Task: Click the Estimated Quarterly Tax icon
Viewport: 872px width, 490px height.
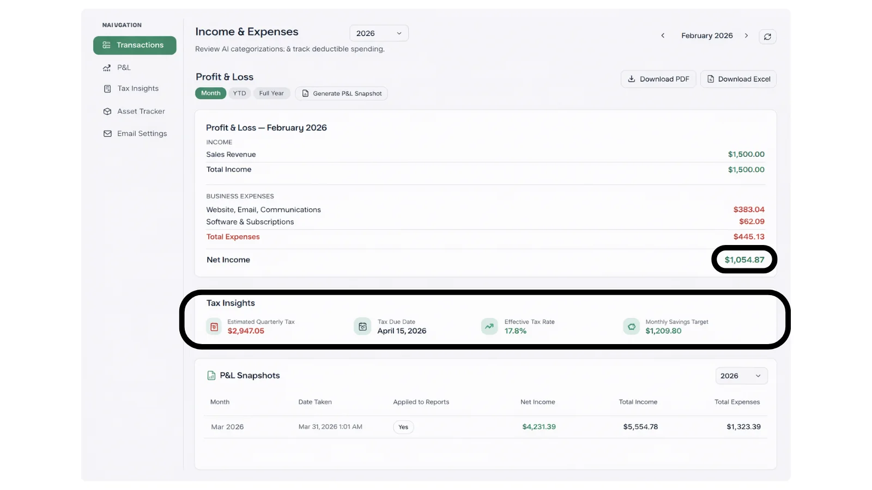Action: pos(214,327)
